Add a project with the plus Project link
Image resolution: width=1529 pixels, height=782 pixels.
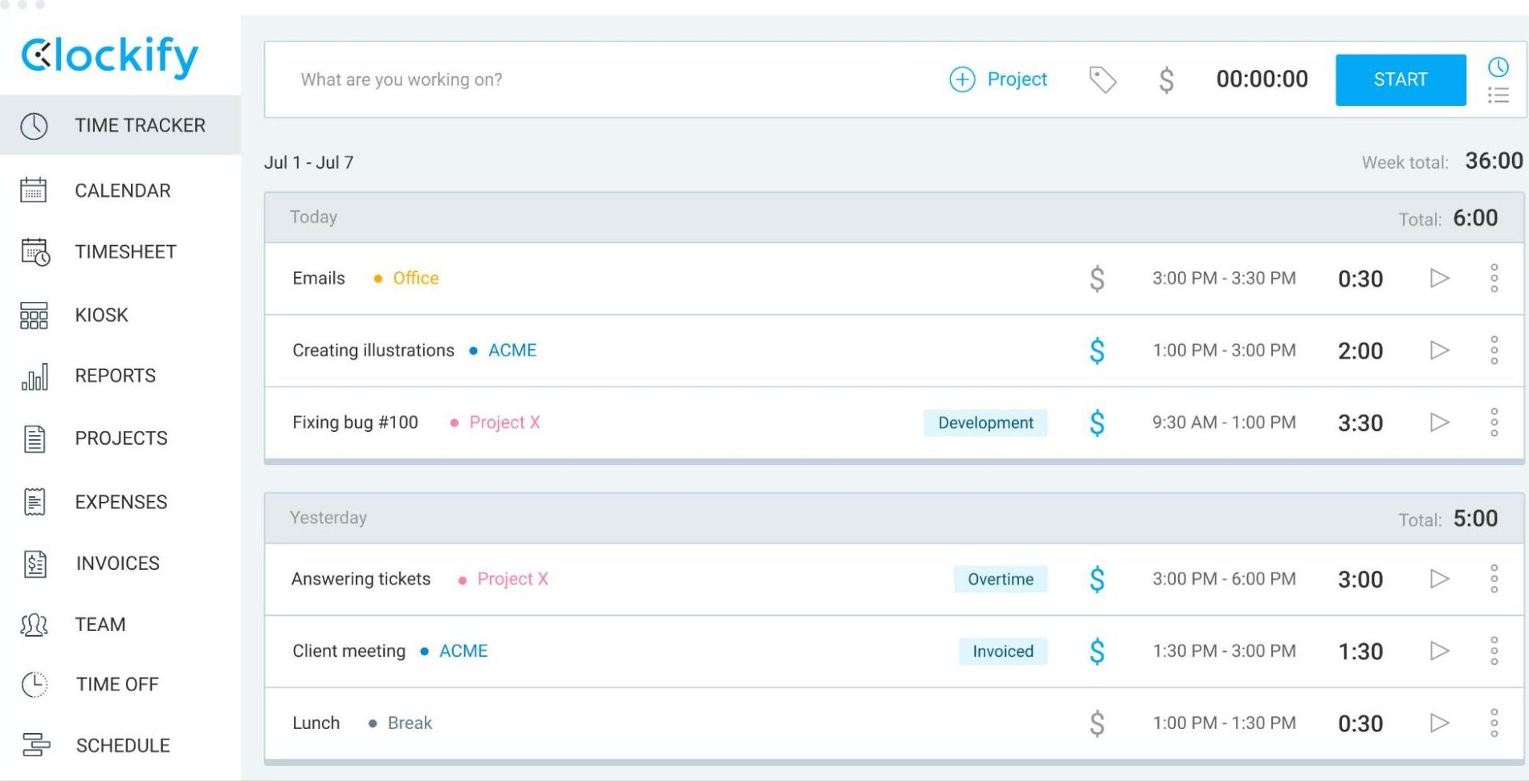pos(998,79)
